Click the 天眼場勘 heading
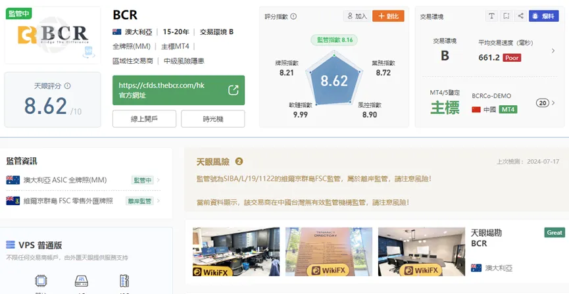 point(486,233)
